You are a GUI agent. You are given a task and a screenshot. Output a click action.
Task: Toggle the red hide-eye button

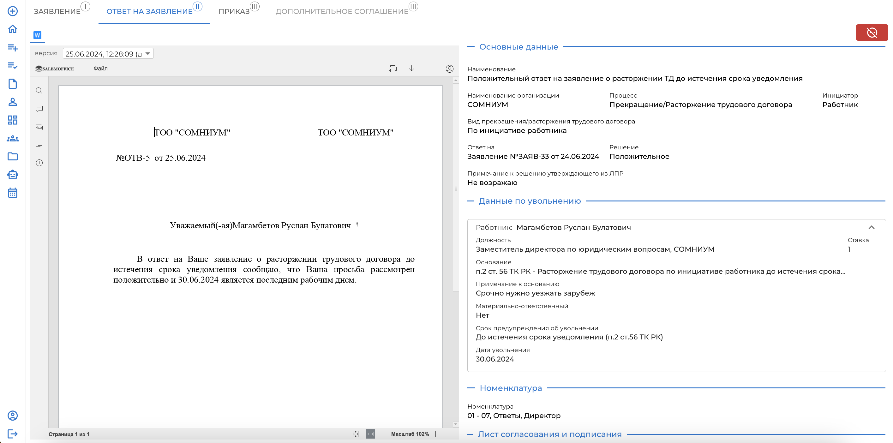pyautogui.click(x=872, y=33)
